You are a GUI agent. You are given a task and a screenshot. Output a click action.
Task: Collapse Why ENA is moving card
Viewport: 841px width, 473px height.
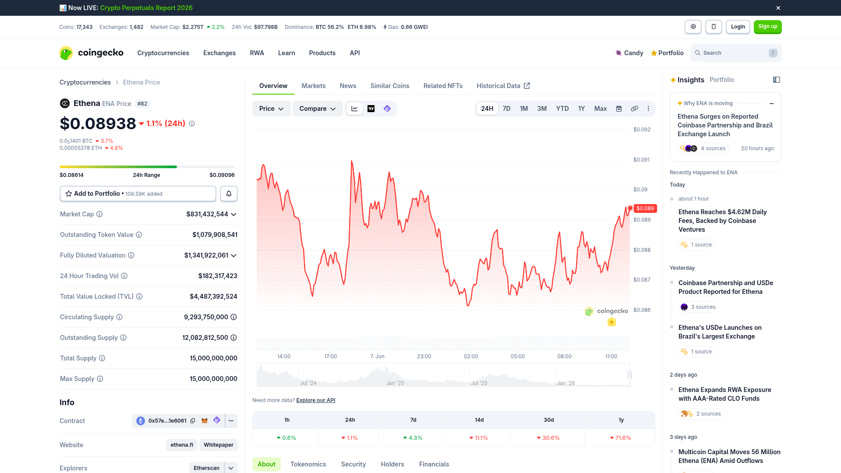(x=772, y=104)
